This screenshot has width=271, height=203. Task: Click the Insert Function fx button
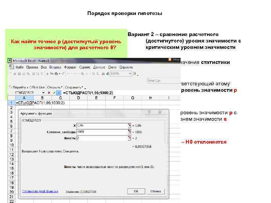59,93
